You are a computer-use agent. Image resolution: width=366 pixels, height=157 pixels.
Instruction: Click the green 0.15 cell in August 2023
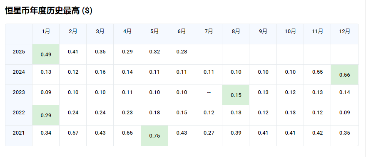(236, 95)
